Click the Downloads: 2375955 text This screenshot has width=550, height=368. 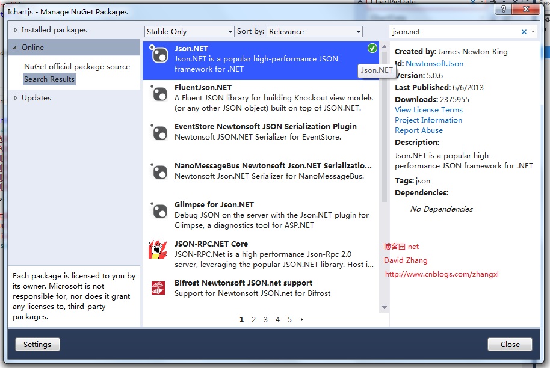432,100
